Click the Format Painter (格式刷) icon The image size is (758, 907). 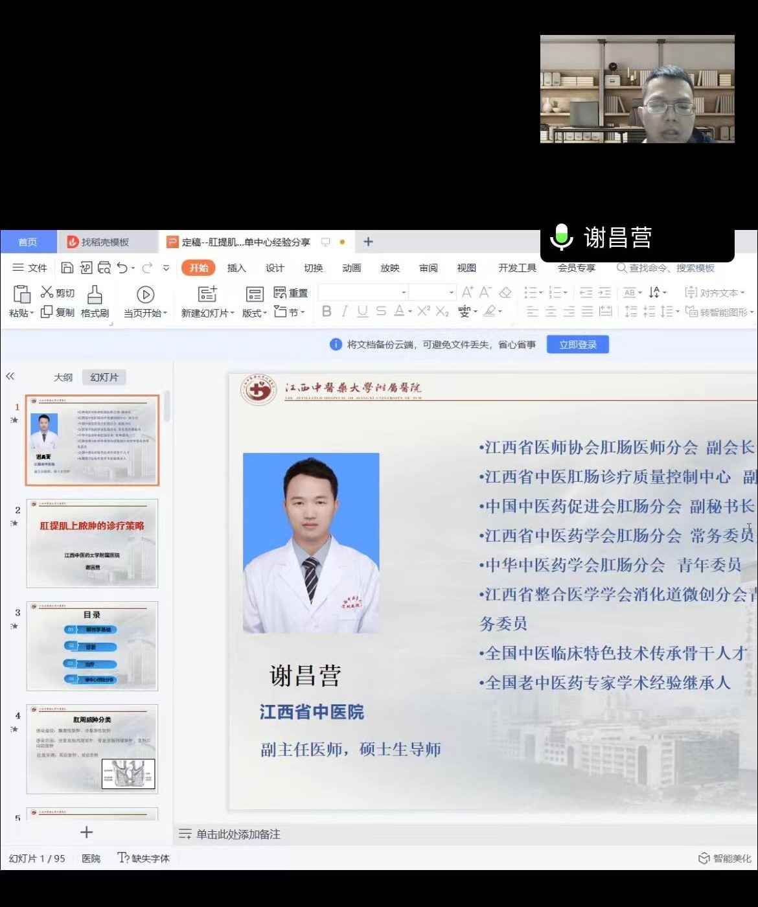(x=95, y=295)
